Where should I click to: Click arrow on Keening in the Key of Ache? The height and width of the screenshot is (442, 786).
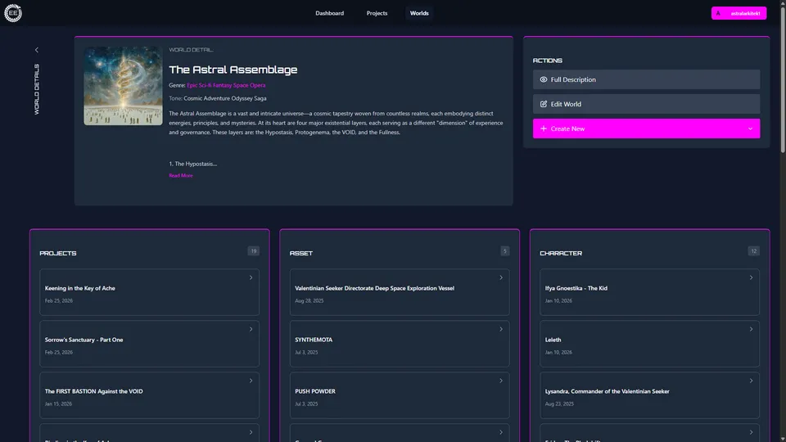tap(251, 277)
